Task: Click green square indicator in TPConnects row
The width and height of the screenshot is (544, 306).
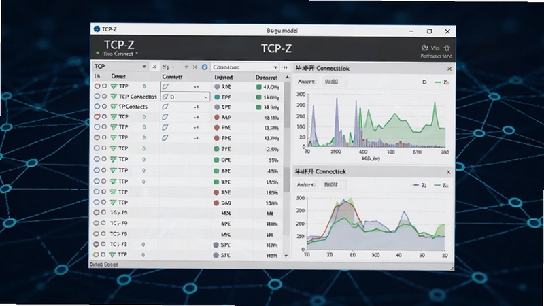Action: (x=258, y=107)
